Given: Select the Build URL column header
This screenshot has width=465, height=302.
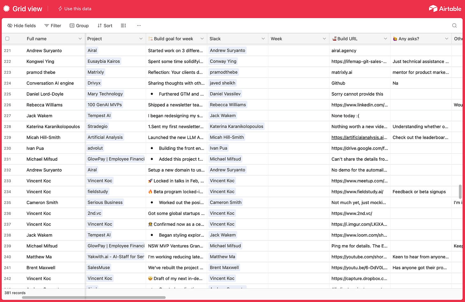Looking at the screenshot, I should tap(360, 39).
